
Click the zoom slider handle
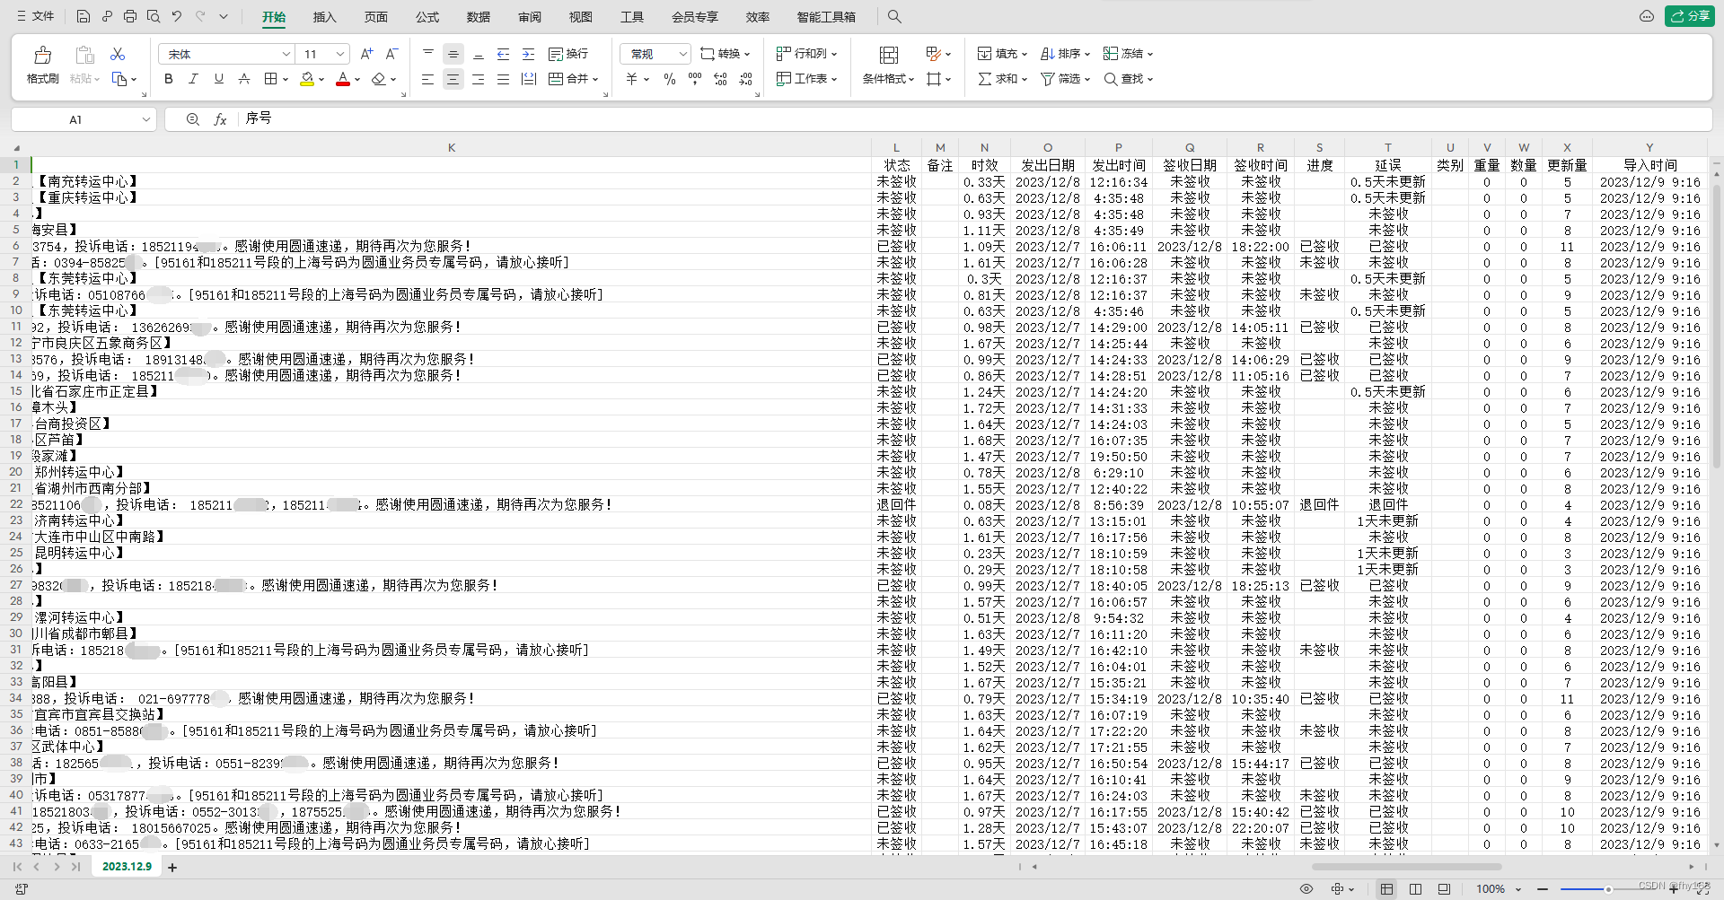(1608, 889)
